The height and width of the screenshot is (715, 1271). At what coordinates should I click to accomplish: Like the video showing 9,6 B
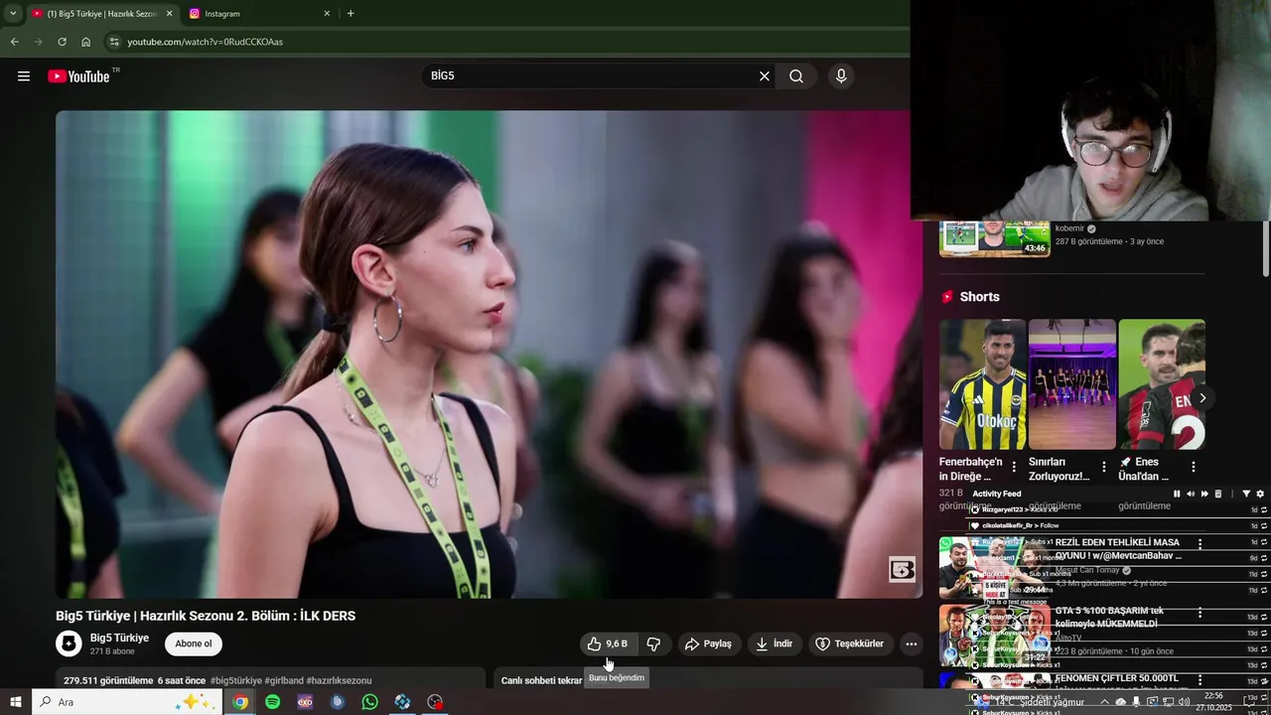tap(608, 643)
